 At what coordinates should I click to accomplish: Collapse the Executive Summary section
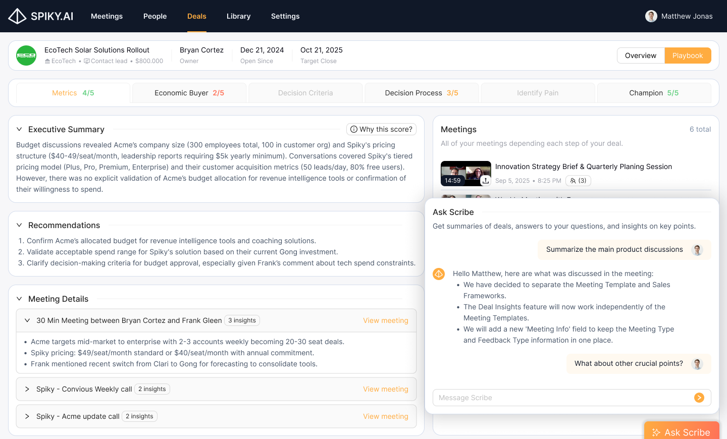(19, 129)
